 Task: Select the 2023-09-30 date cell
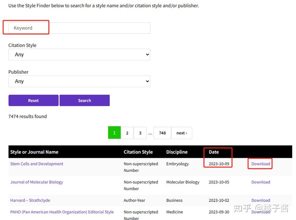coord(219,212)
